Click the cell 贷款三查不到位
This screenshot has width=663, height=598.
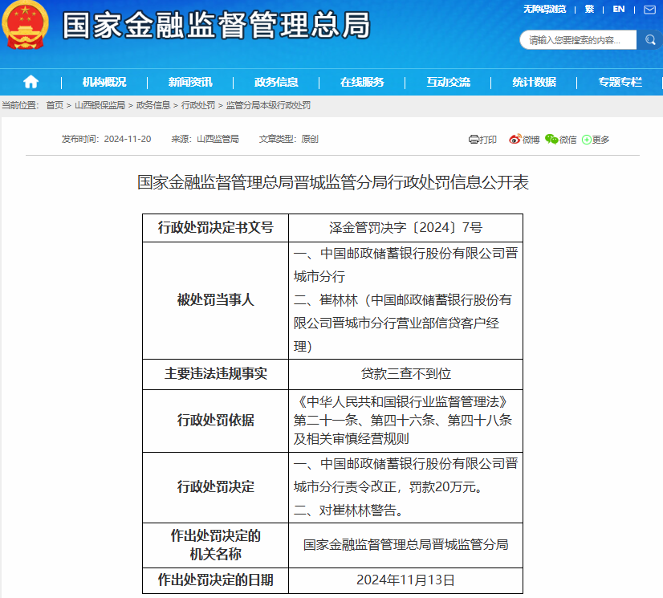(405, 374)
